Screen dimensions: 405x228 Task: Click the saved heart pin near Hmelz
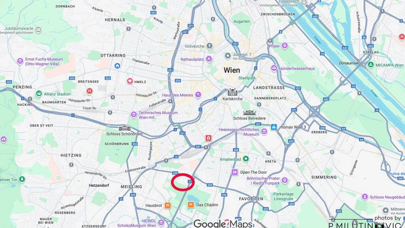click(x=130, y=81)
